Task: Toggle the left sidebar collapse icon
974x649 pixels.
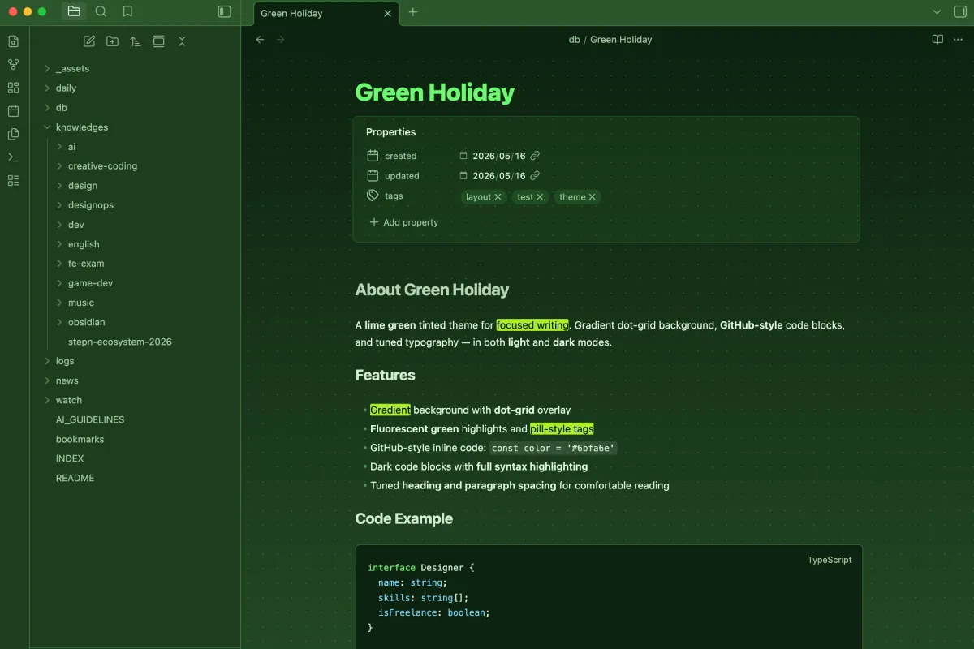Action: coord(225,11)
